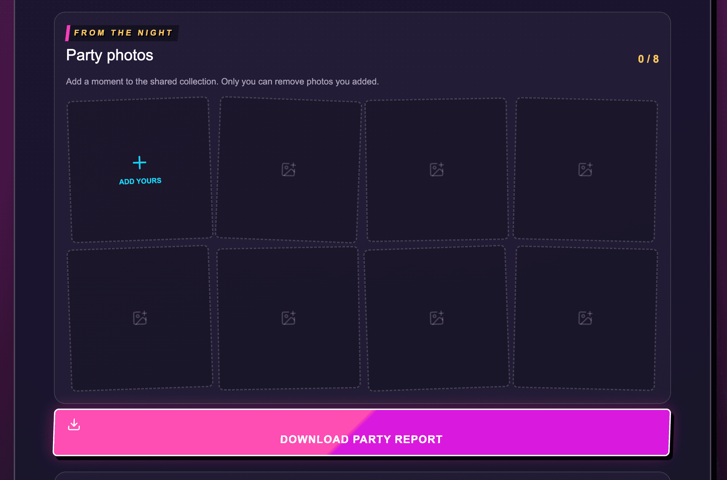
Task: Click the image icon in the bottom row's second slot
Action: coord(288,318)
